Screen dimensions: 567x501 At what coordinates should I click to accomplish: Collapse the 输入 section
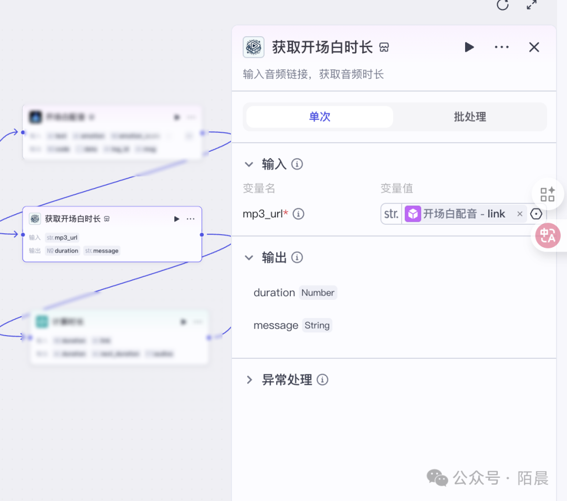click(x=249, y=164)
